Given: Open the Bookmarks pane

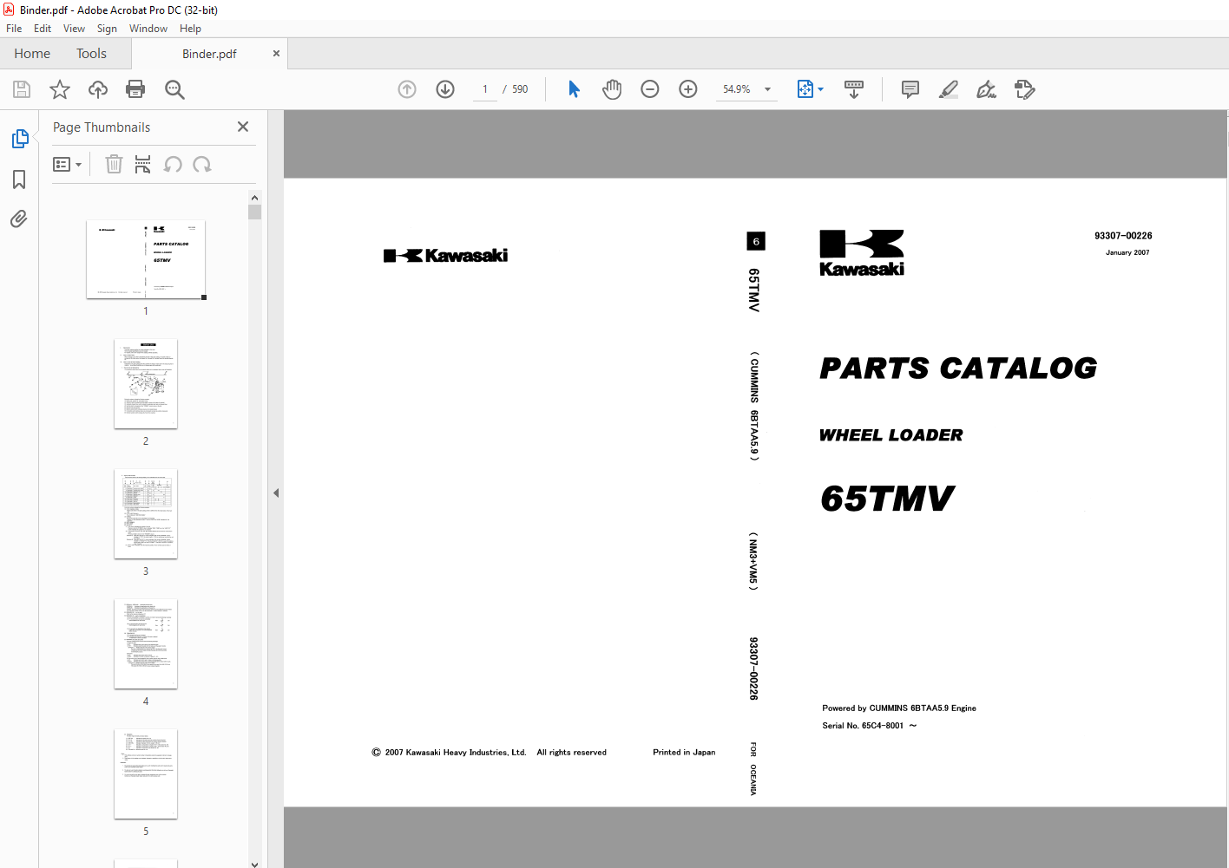Looking at the screenshot, I should [19, 179].
